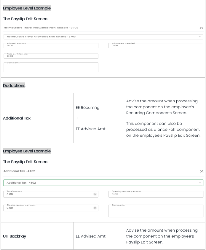206x250 pixels.
Task: Open the Reimbursive Travel Allowance component dropdown
Action: 200,37
